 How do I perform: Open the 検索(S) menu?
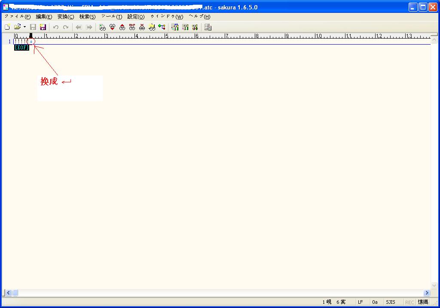point(87,17)
